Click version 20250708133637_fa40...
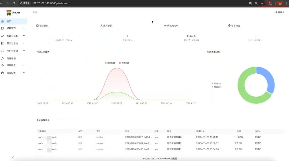Screen dimensions: 289x161 138,143
